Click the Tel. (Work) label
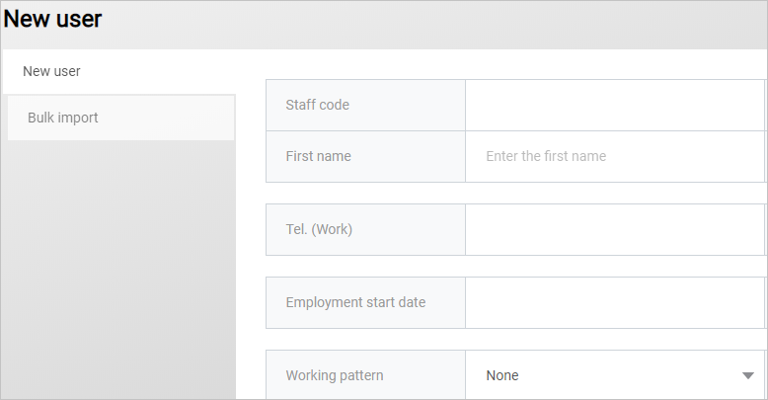The height and width of the screenshot is (400, 768). click(x=319, y=229)
